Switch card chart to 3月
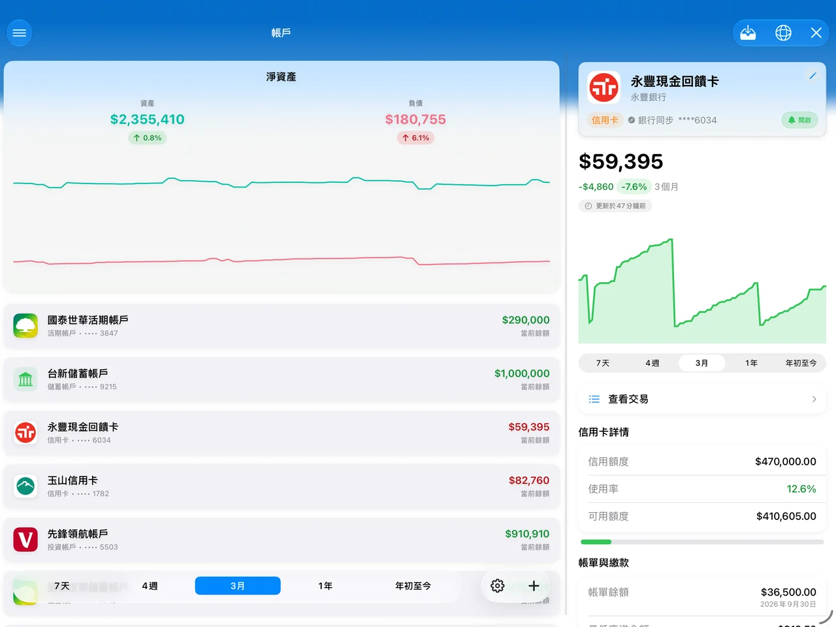This screenshot has height=627, width=836. 702,363
